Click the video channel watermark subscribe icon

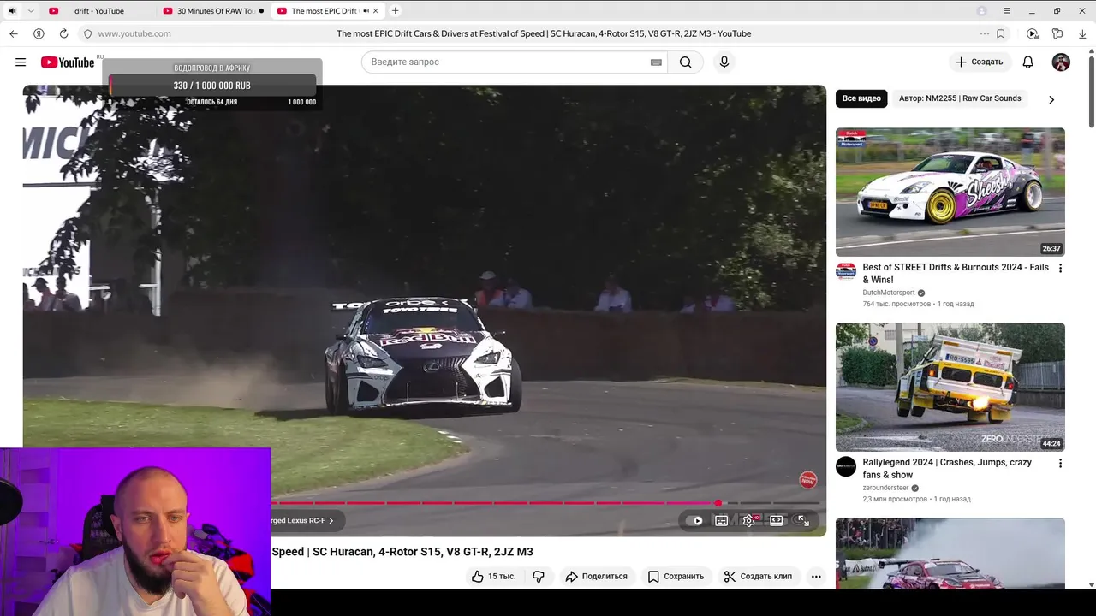(x=807, y=480)
